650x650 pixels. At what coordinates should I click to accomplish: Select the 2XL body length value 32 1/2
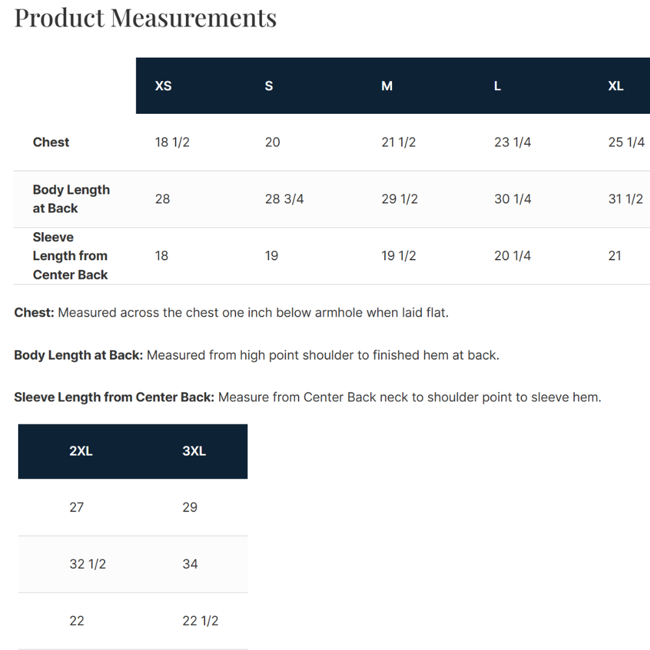(x=88, y=564)
